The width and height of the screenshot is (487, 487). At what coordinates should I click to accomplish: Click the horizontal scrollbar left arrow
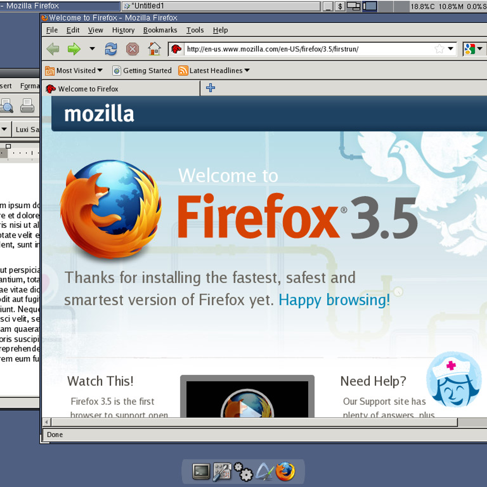[47, 422]
